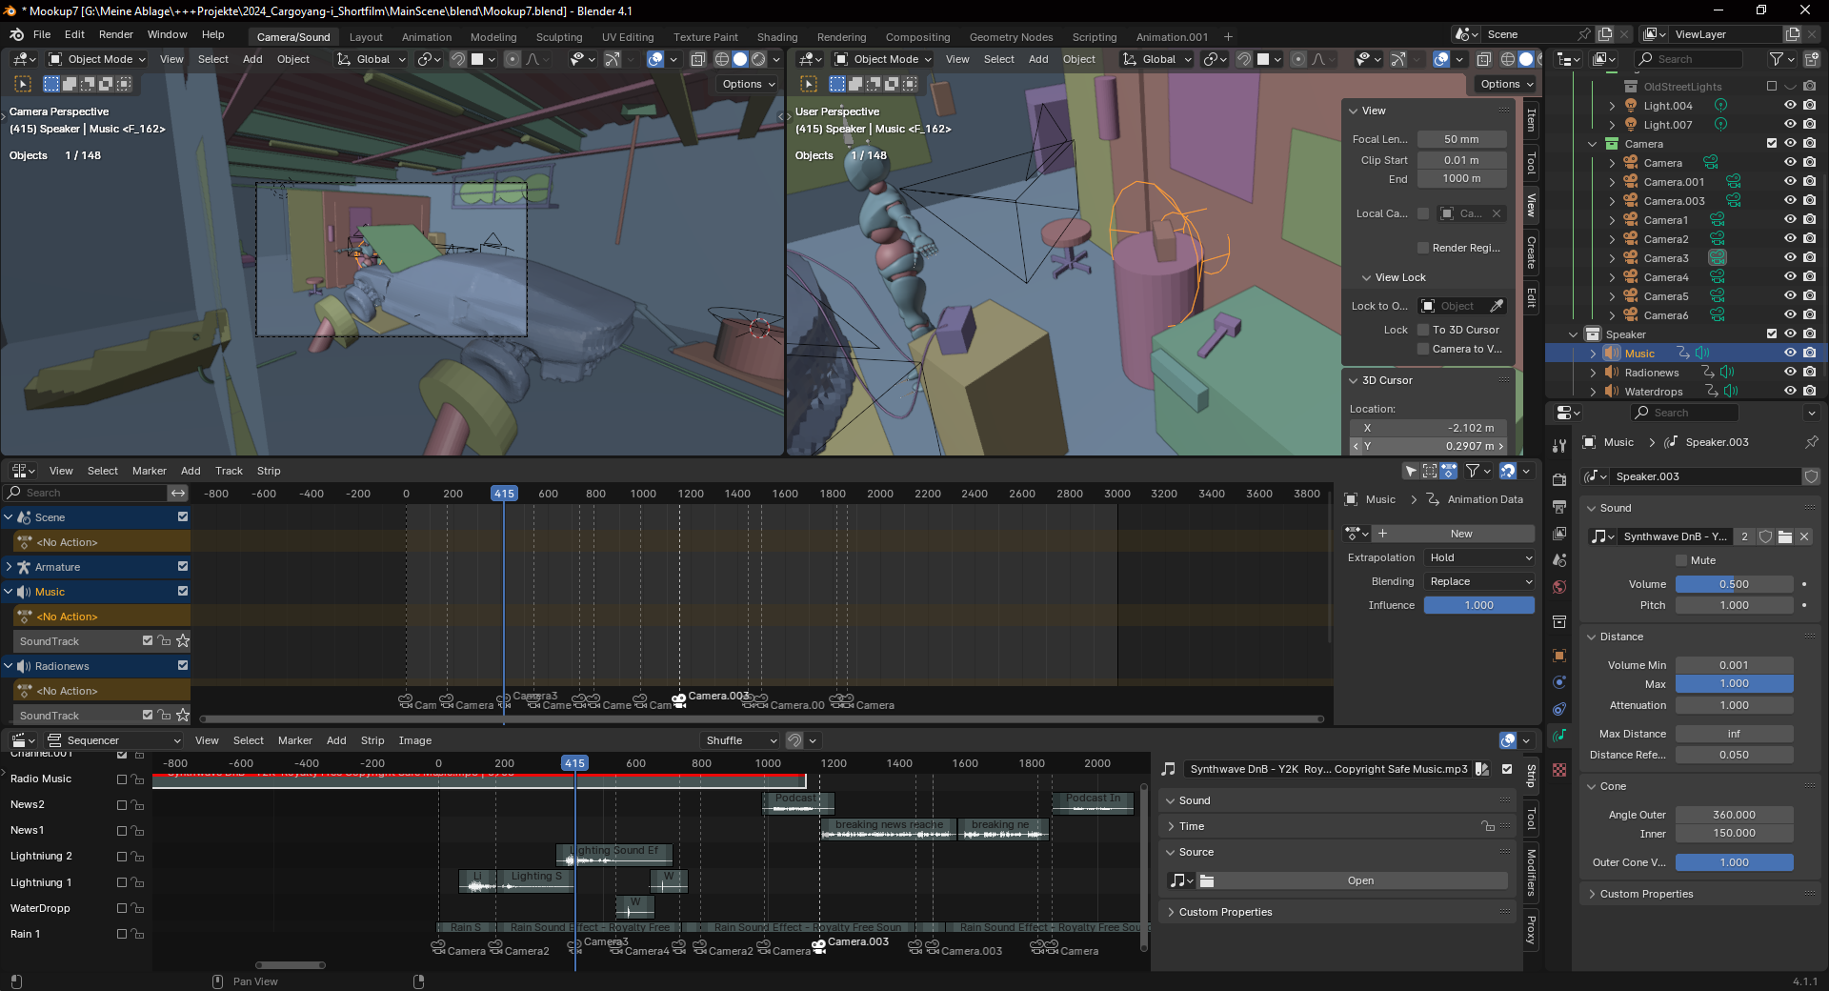Pin the Properties editor context
1829x991 pixels.
click(x=1811, y=442)
